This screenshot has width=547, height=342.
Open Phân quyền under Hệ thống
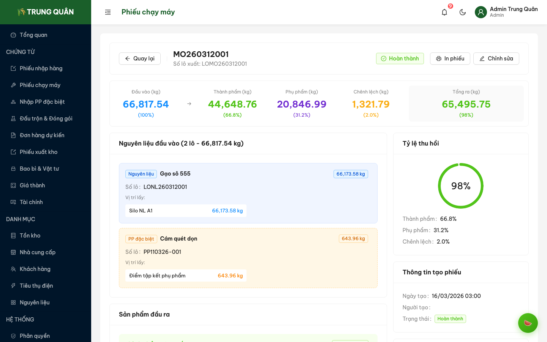(35, 336)
